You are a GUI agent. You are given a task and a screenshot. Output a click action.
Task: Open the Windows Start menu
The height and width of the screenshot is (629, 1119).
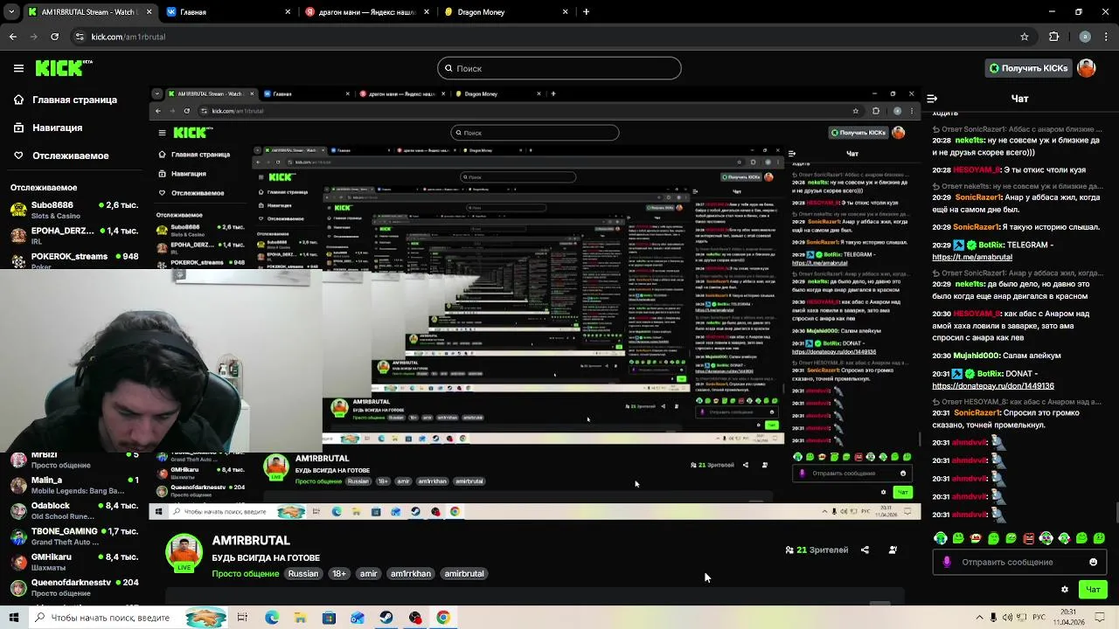pos(13,618)
